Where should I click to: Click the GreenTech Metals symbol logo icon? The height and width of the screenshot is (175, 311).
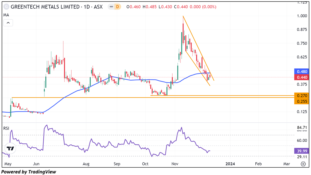(6, 7)
